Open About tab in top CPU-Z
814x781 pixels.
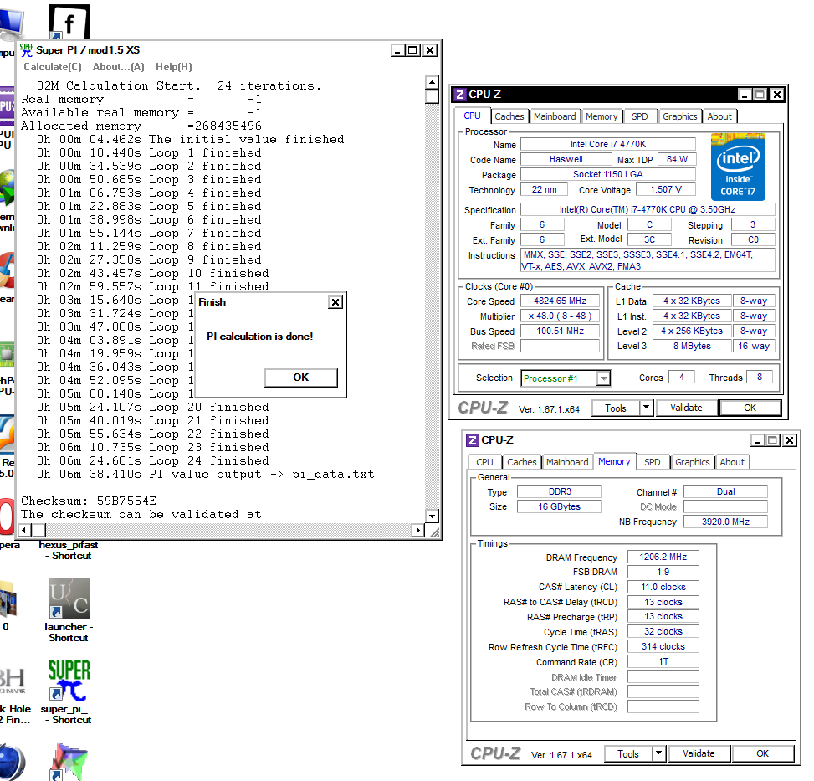(x=719, y=116)
